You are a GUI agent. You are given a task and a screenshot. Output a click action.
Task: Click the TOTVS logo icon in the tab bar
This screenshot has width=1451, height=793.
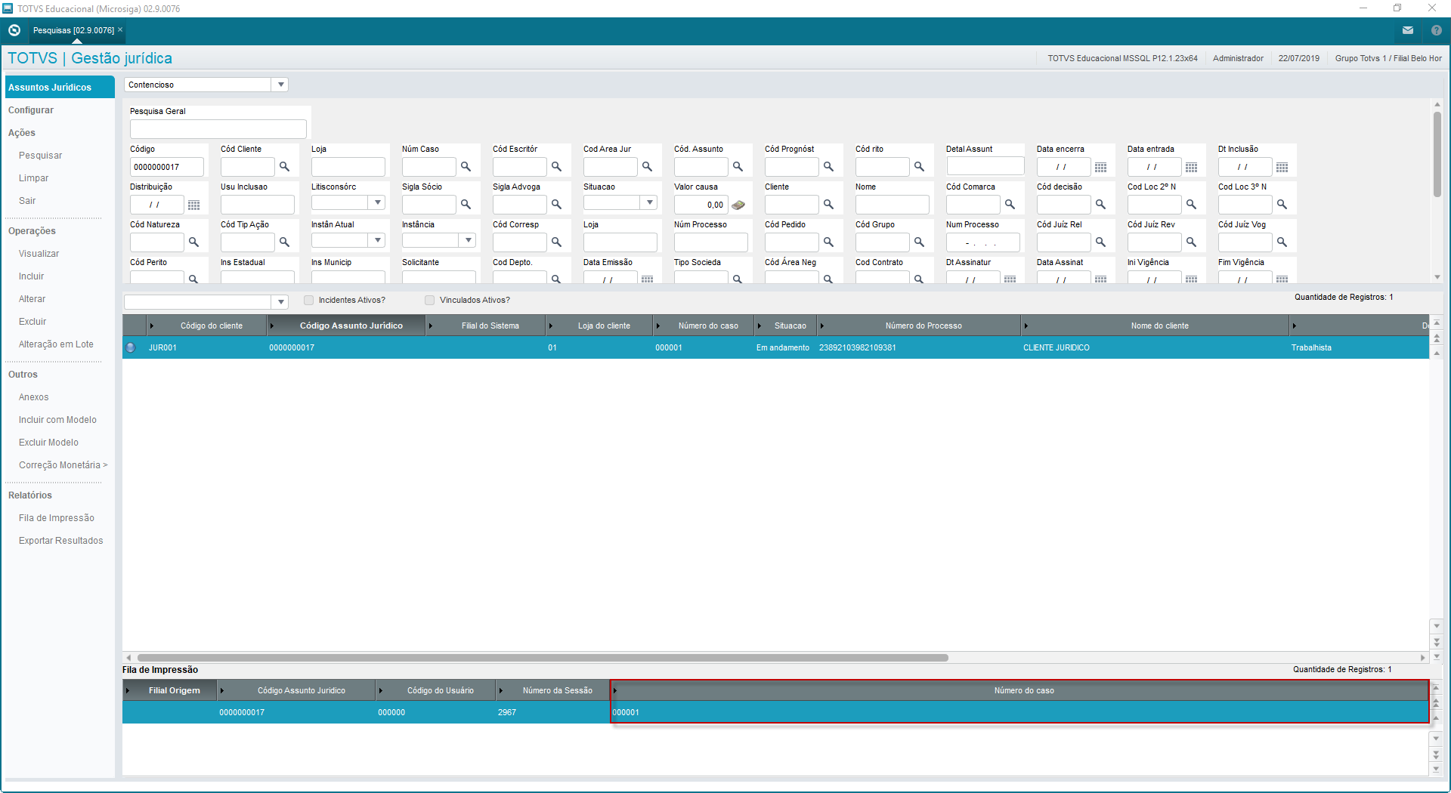(14, 30)
